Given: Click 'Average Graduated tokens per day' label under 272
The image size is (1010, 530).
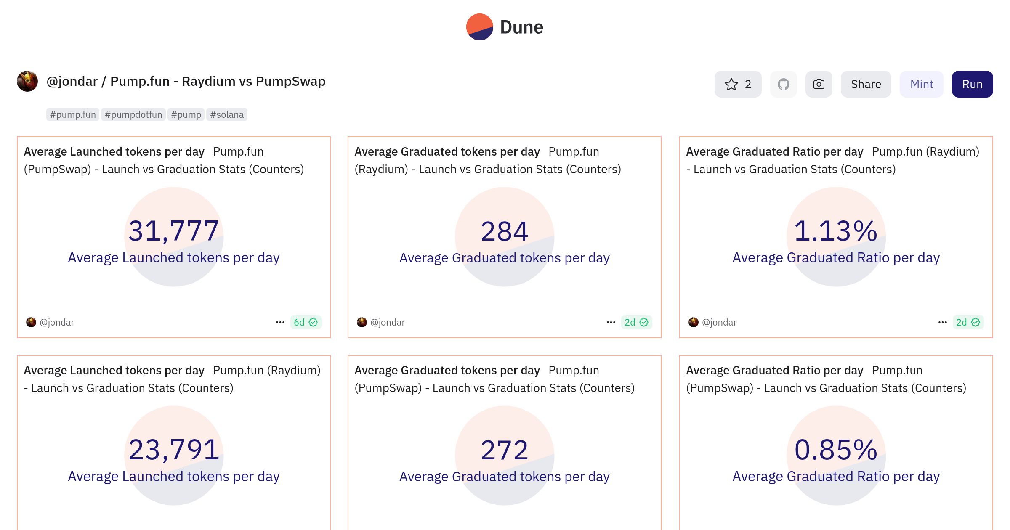Looking at the screenshot, I should click(x=505, y=477).
